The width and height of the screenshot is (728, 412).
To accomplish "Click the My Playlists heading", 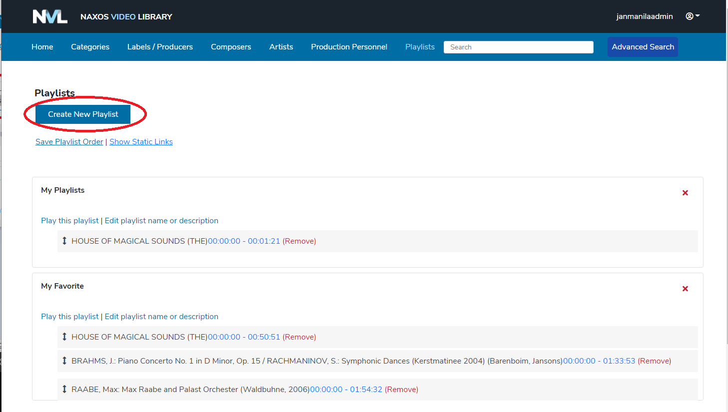I will (63, 190).
